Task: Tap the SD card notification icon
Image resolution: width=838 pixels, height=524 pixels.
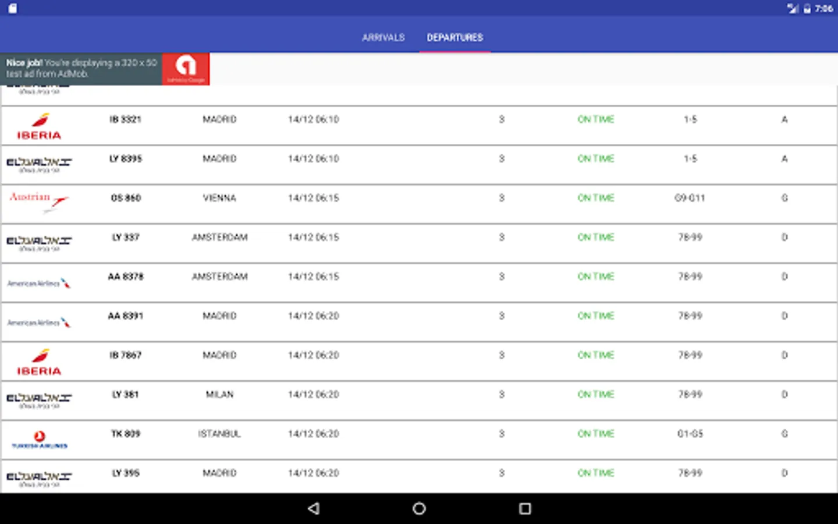Action: 13,8
